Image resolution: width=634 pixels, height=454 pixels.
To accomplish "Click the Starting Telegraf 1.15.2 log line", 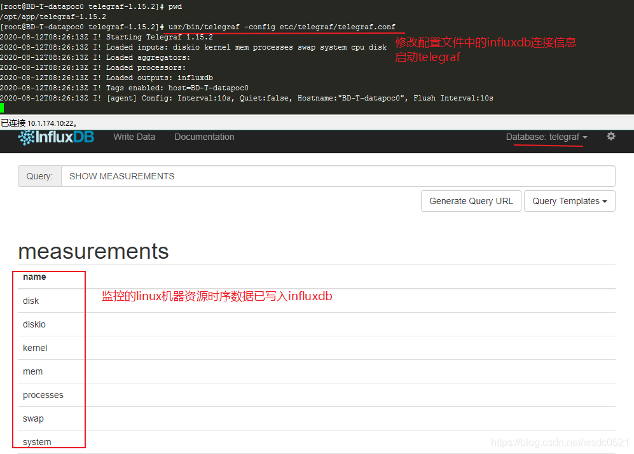I will pos(106,37).
